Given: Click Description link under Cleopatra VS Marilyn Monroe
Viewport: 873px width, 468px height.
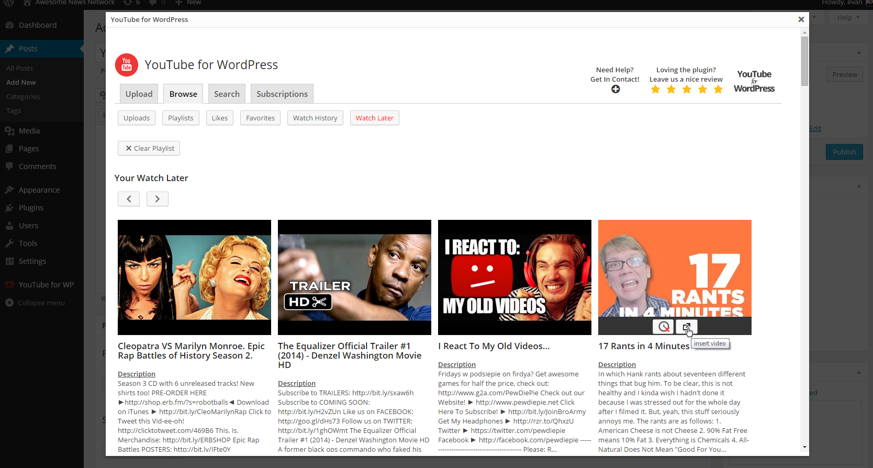Looking at the screenshot, I should (x=137, y=374).
